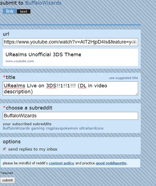This screenshot has height=186, width=156.
Task: Clear the url field with the x icon
Action: (134, 42)
